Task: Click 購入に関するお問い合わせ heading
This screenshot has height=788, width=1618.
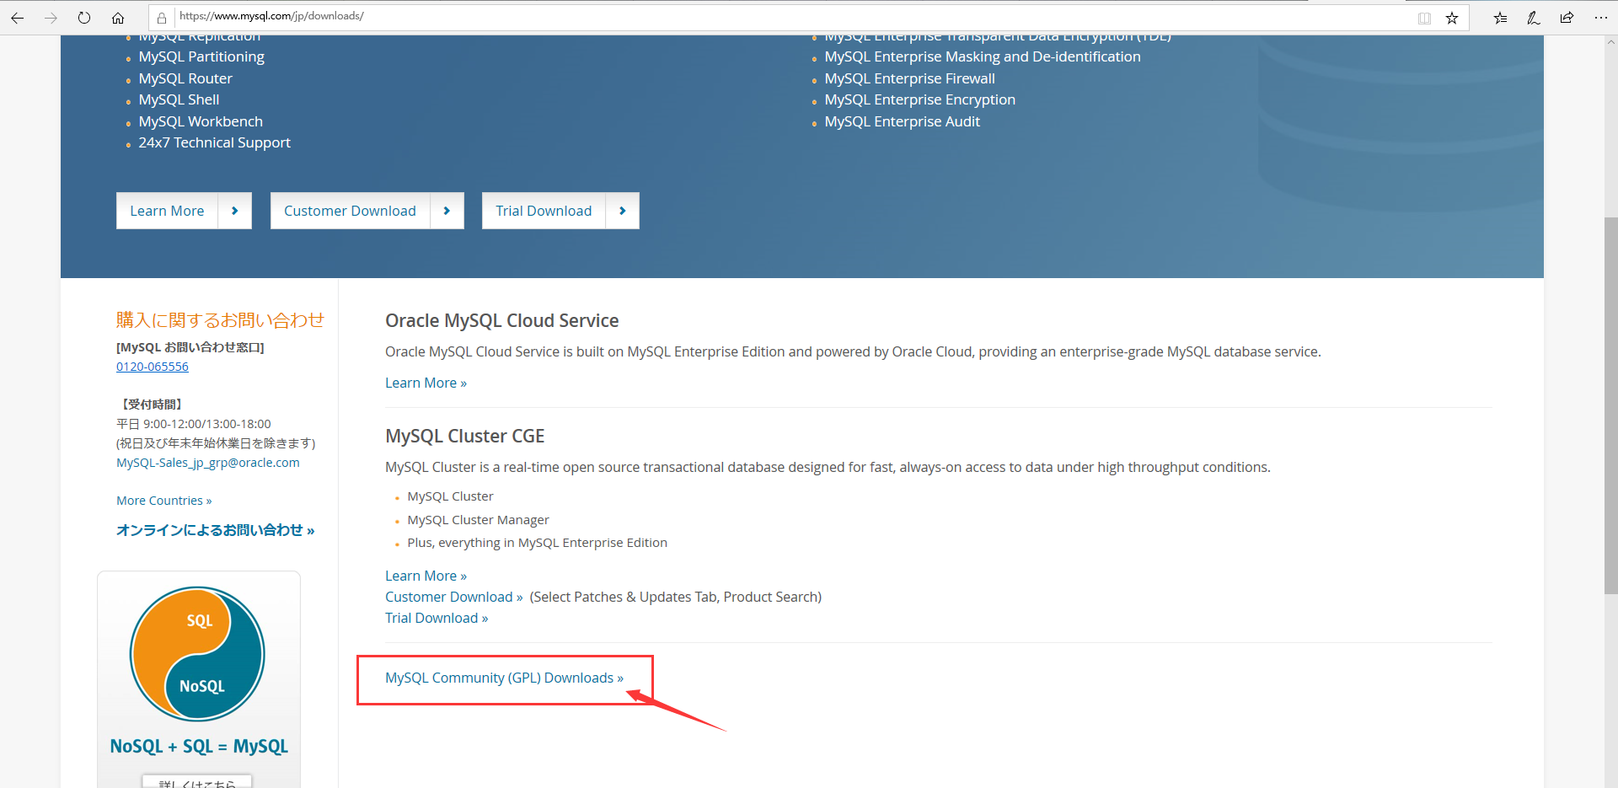Action: coord(220,320)
